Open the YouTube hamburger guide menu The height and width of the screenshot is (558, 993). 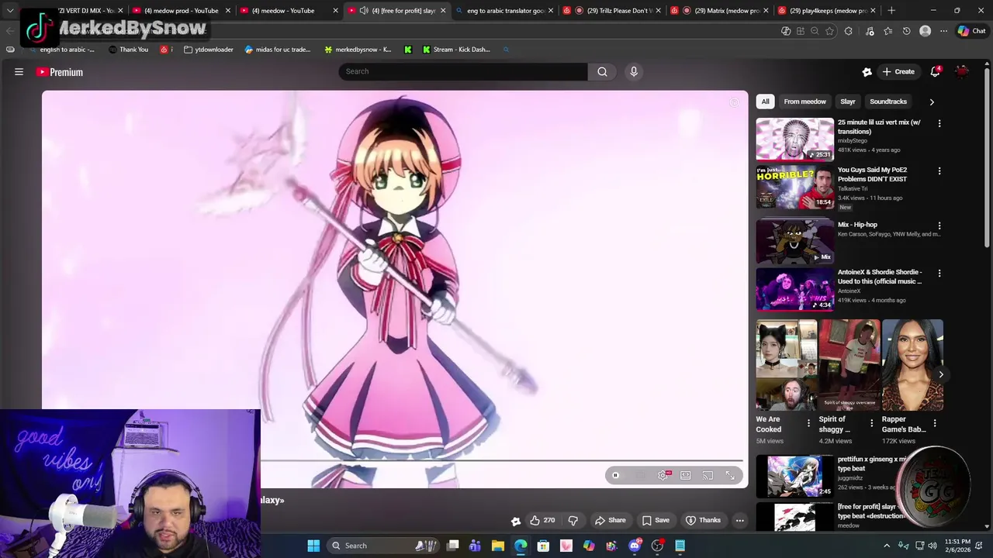19,72
